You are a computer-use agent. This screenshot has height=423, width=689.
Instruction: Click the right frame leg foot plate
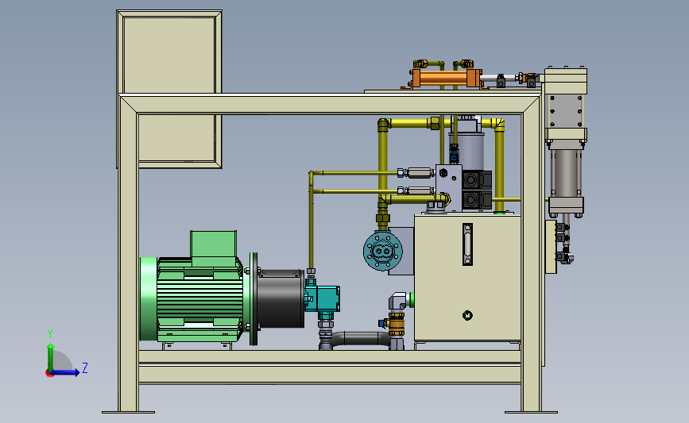(x=531, y=413)
